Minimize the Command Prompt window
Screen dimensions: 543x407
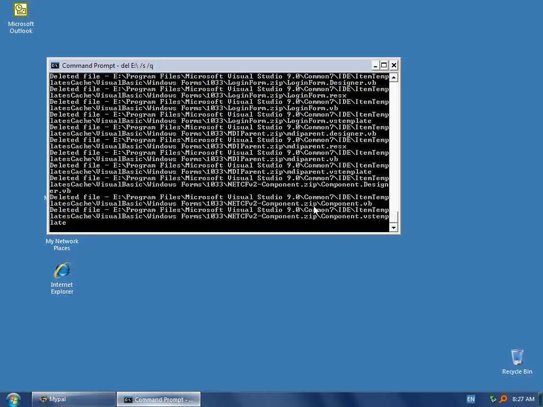point(375,65)
